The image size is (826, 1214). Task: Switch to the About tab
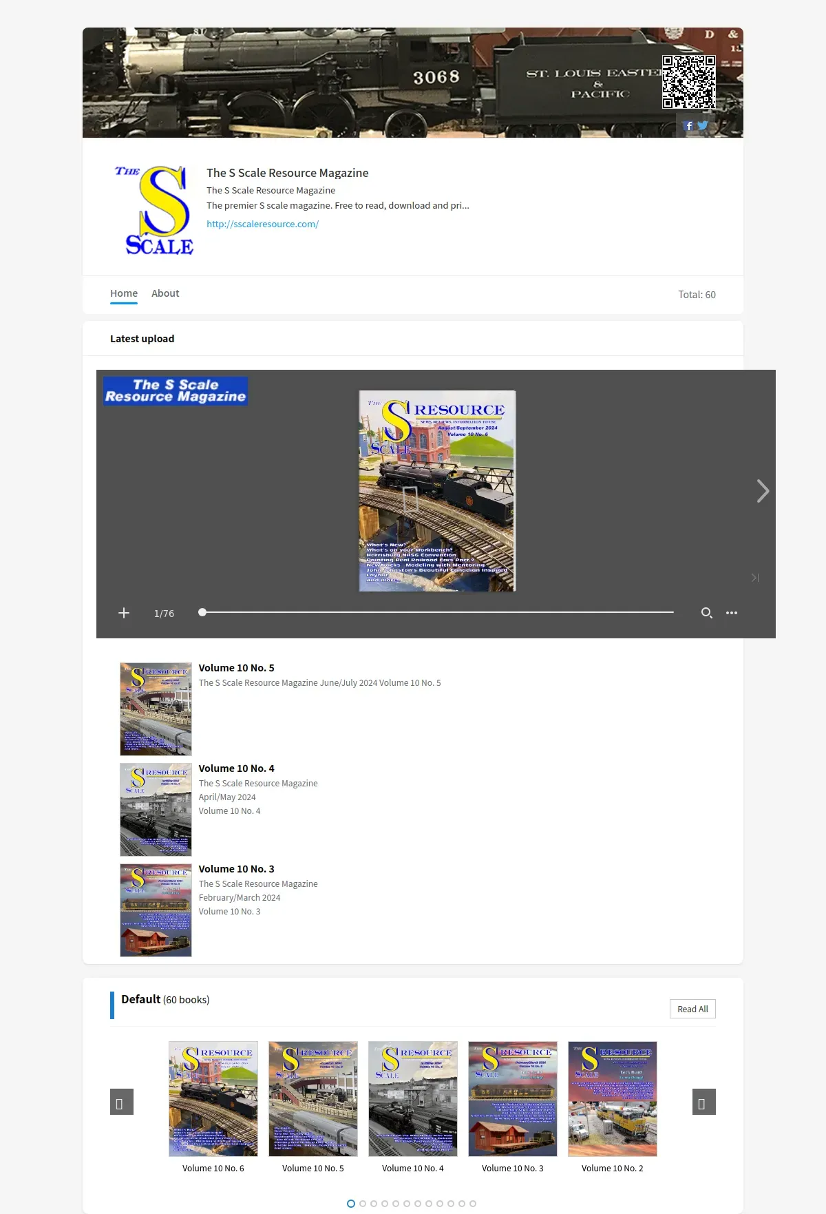point(165,293)
